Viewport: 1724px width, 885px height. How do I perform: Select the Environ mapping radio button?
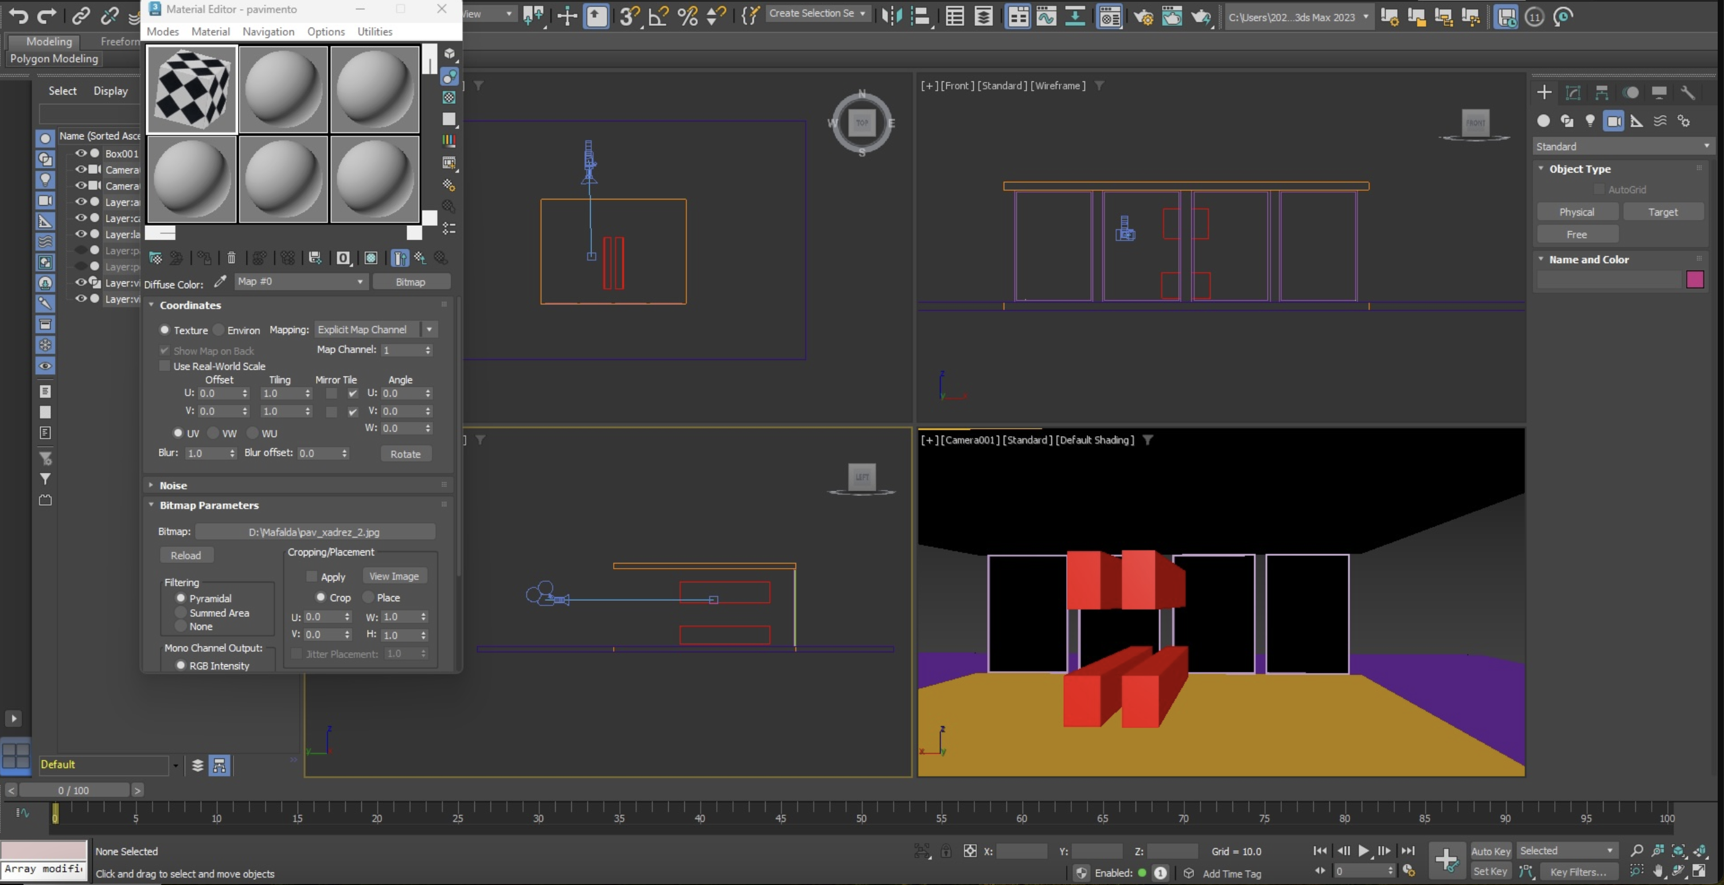(219, 331)
